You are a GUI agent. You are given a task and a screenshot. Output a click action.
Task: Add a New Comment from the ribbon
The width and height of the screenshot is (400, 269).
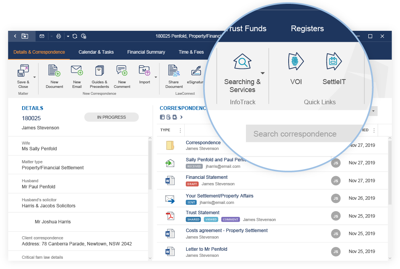[122, 70]
